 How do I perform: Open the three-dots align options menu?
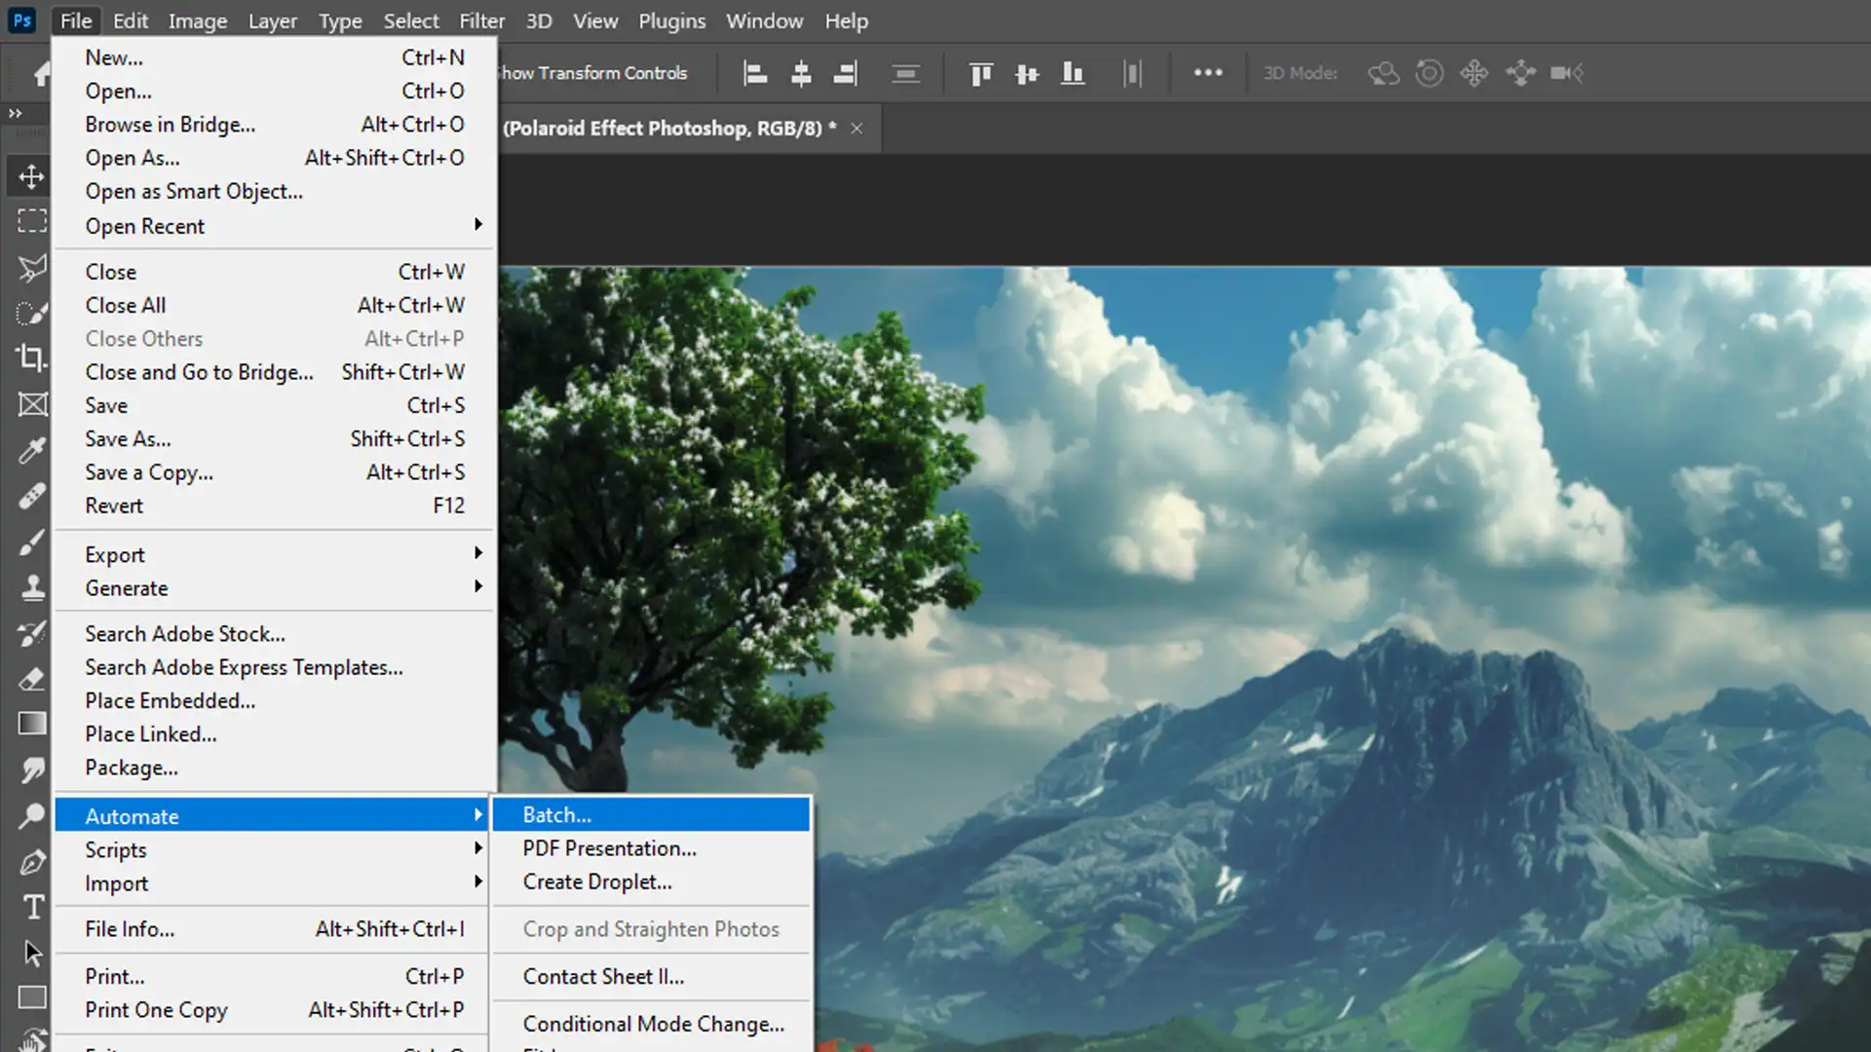[1208, 72]
